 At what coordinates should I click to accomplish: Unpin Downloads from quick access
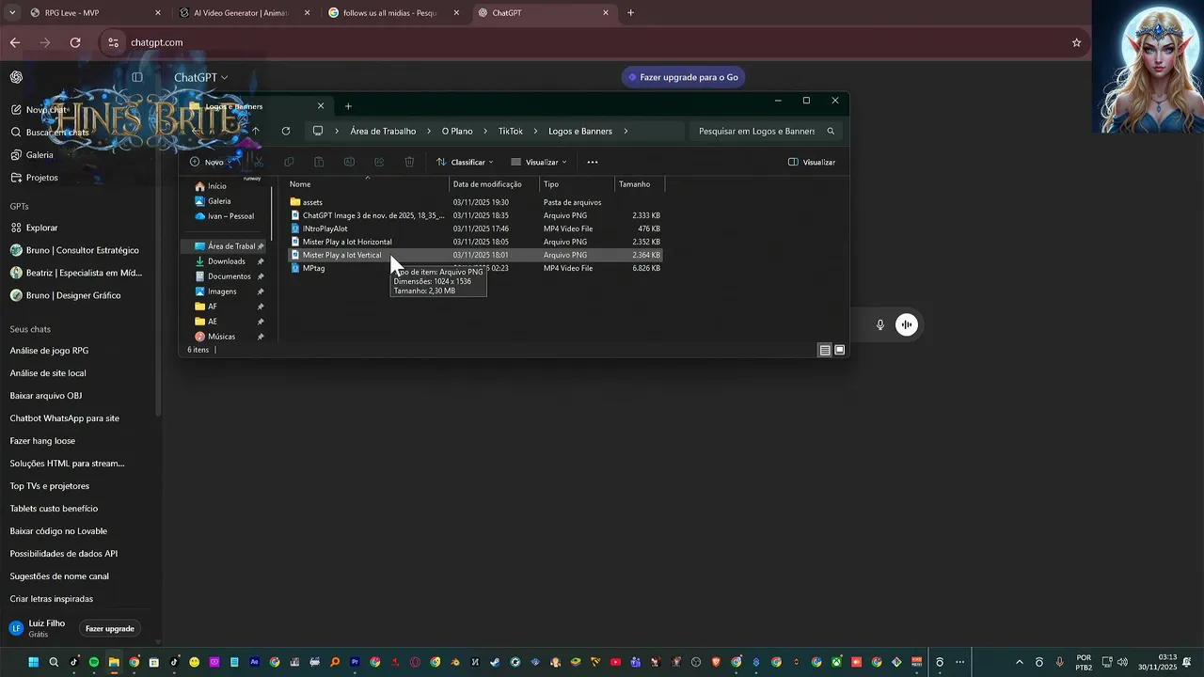click(x=261, y=261)
